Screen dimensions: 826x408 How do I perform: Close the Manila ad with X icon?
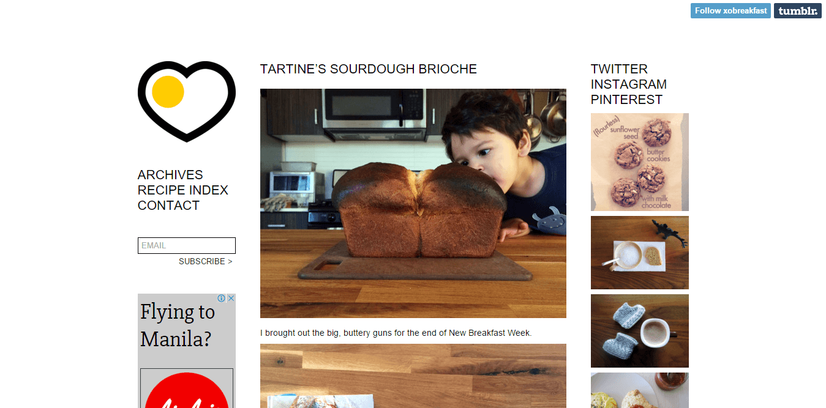(231, 299)
